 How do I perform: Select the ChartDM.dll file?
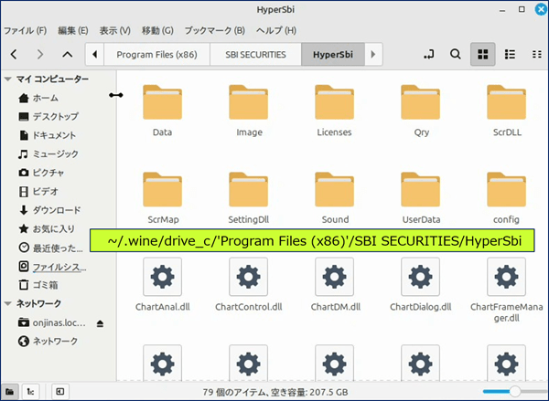(x=335, y=285)
